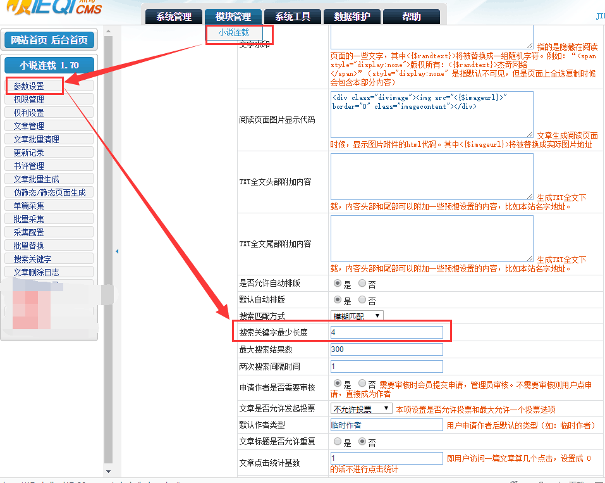The image size is (605, 483).
Task: Click the TXT全文头部附加内容 textarea
Action: (x=431, y=176)
